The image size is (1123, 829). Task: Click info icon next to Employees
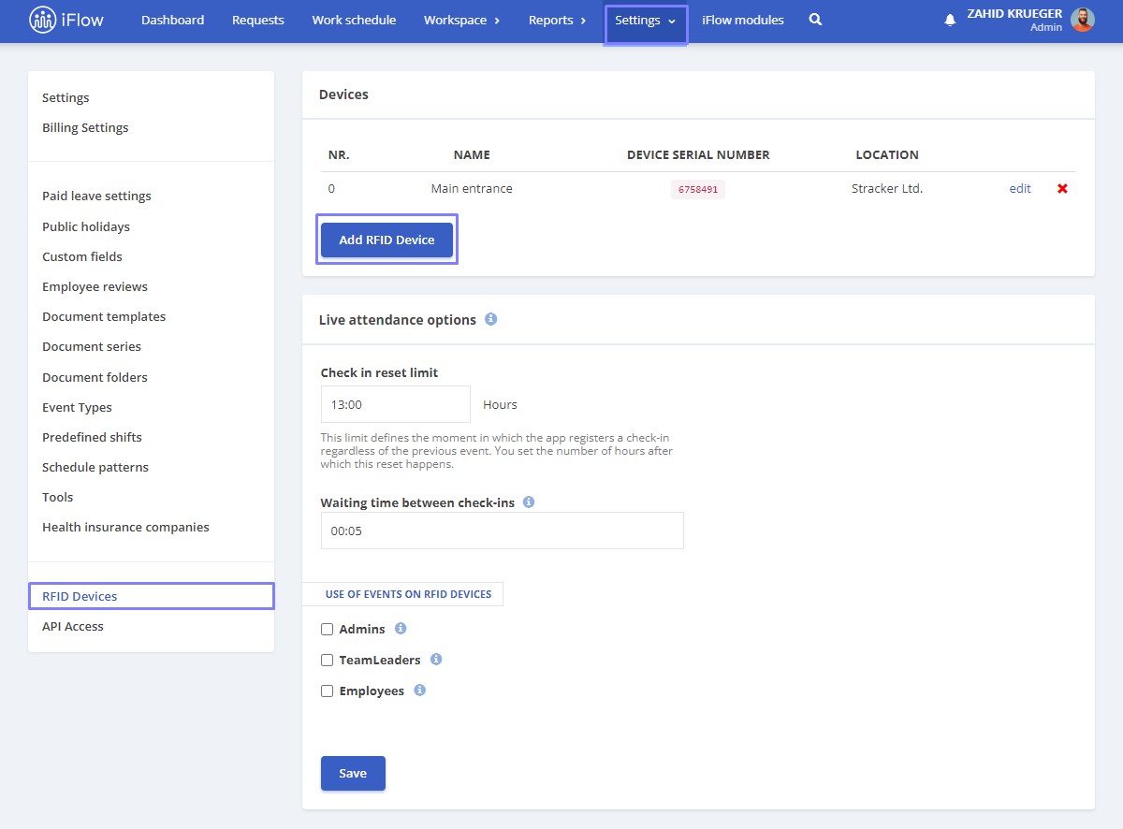419,691
